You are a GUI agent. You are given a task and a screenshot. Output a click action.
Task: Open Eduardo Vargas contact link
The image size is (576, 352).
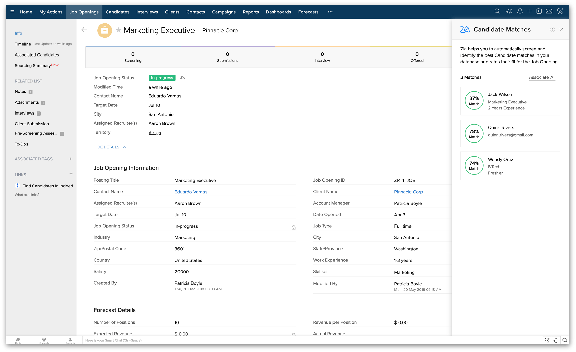click(x=191, y=192)
